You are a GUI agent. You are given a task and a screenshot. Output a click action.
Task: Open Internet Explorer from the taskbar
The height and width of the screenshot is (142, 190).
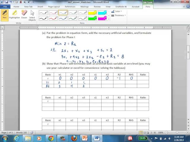16,138
